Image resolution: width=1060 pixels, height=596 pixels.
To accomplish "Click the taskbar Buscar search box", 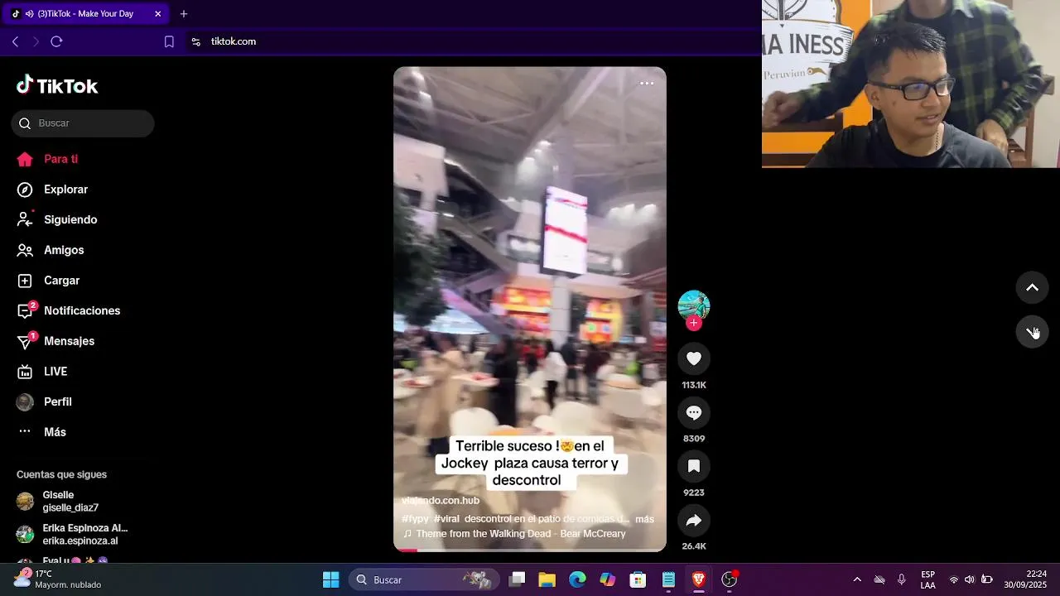I will pyautogui.click(x=424, y=579).
